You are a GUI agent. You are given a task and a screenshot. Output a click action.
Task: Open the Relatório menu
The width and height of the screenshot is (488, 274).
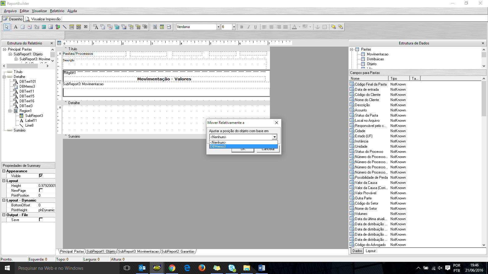57,11
